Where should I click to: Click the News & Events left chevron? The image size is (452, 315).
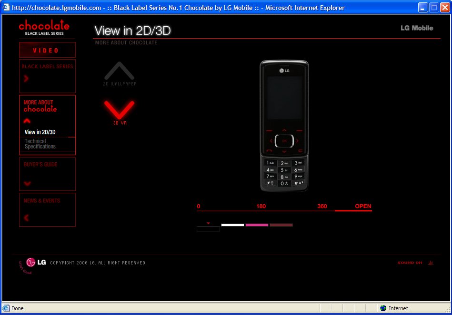click(26, 218)
